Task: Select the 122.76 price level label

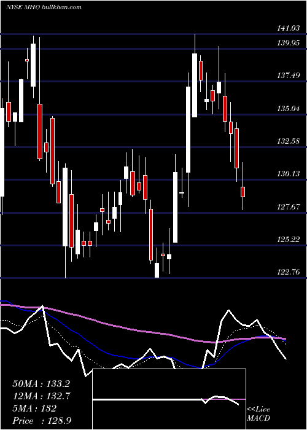Action: [288, 272]
